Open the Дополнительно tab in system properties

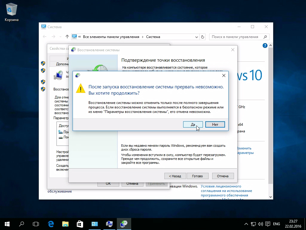point(60,64)
